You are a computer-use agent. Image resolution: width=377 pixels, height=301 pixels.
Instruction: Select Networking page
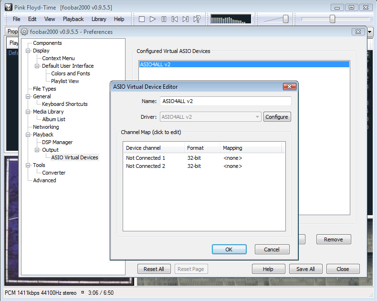(46, 127)
